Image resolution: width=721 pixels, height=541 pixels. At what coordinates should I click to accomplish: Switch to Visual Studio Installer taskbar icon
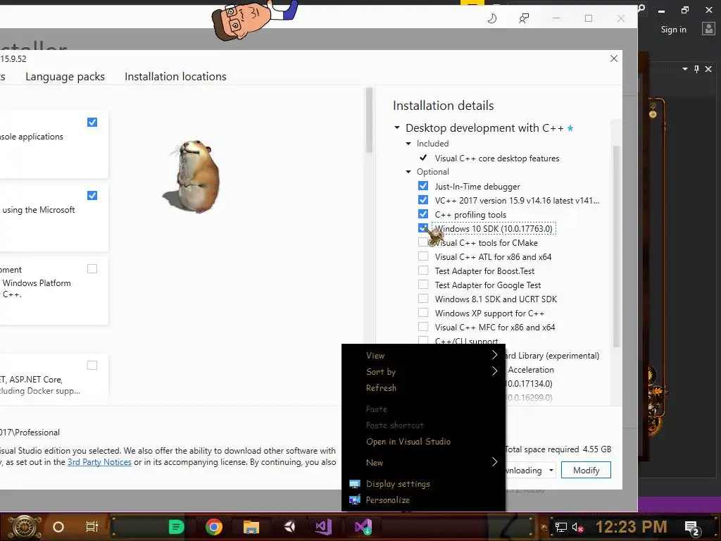[363, 527]
